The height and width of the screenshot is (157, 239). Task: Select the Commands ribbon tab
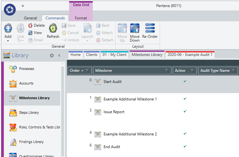(x=55, y=18)
